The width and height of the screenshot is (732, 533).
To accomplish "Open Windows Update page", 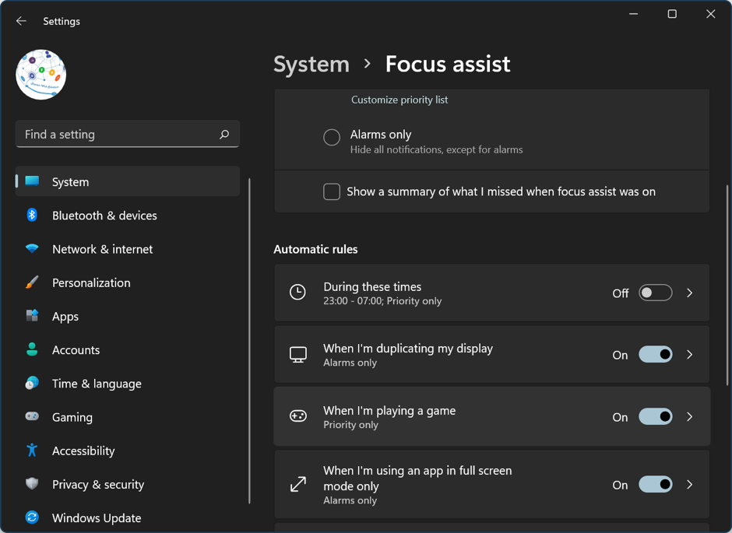I will (x=128, y=517).
